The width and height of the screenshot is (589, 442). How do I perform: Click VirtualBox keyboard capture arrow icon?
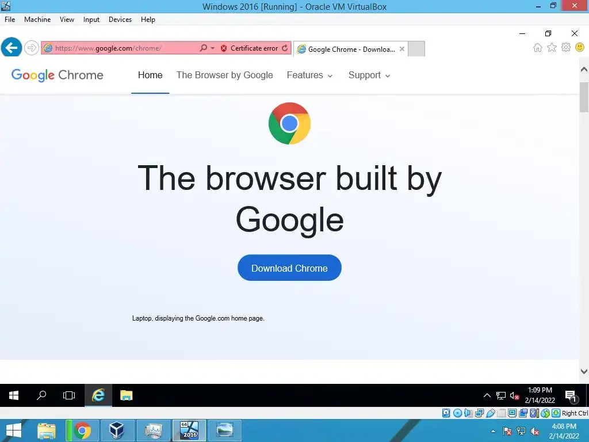click(x=556, y=413)
